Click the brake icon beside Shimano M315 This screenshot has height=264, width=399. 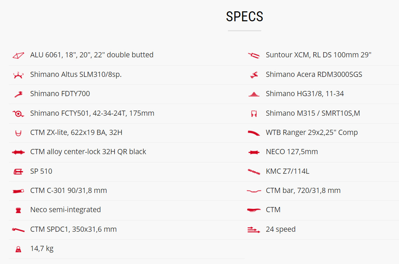(254, 114)
